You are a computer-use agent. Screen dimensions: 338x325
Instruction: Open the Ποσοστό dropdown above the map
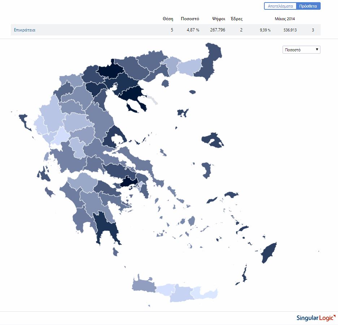point(301,50)
